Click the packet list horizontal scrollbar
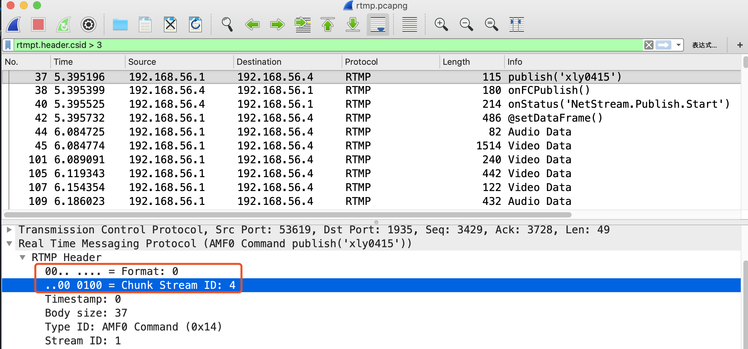The width and height of the screenshot is (748, 349). tap(287, 215)
